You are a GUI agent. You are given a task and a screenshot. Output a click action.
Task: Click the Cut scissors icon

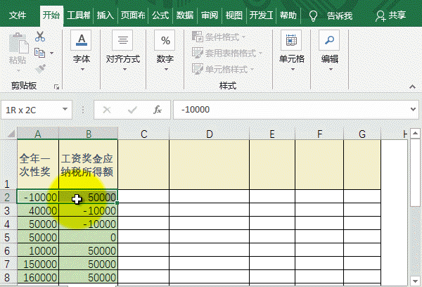point(40,37)
